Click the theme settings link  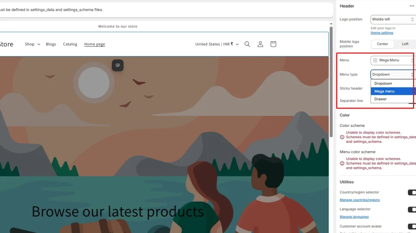pyautogui.click(x=382, y=33)
